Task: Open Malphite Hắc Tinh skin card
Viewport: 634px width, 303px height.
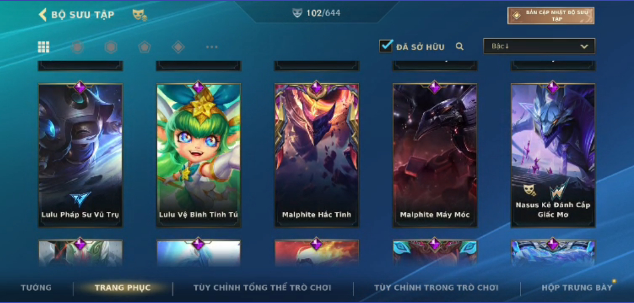Action: (317, 155)
